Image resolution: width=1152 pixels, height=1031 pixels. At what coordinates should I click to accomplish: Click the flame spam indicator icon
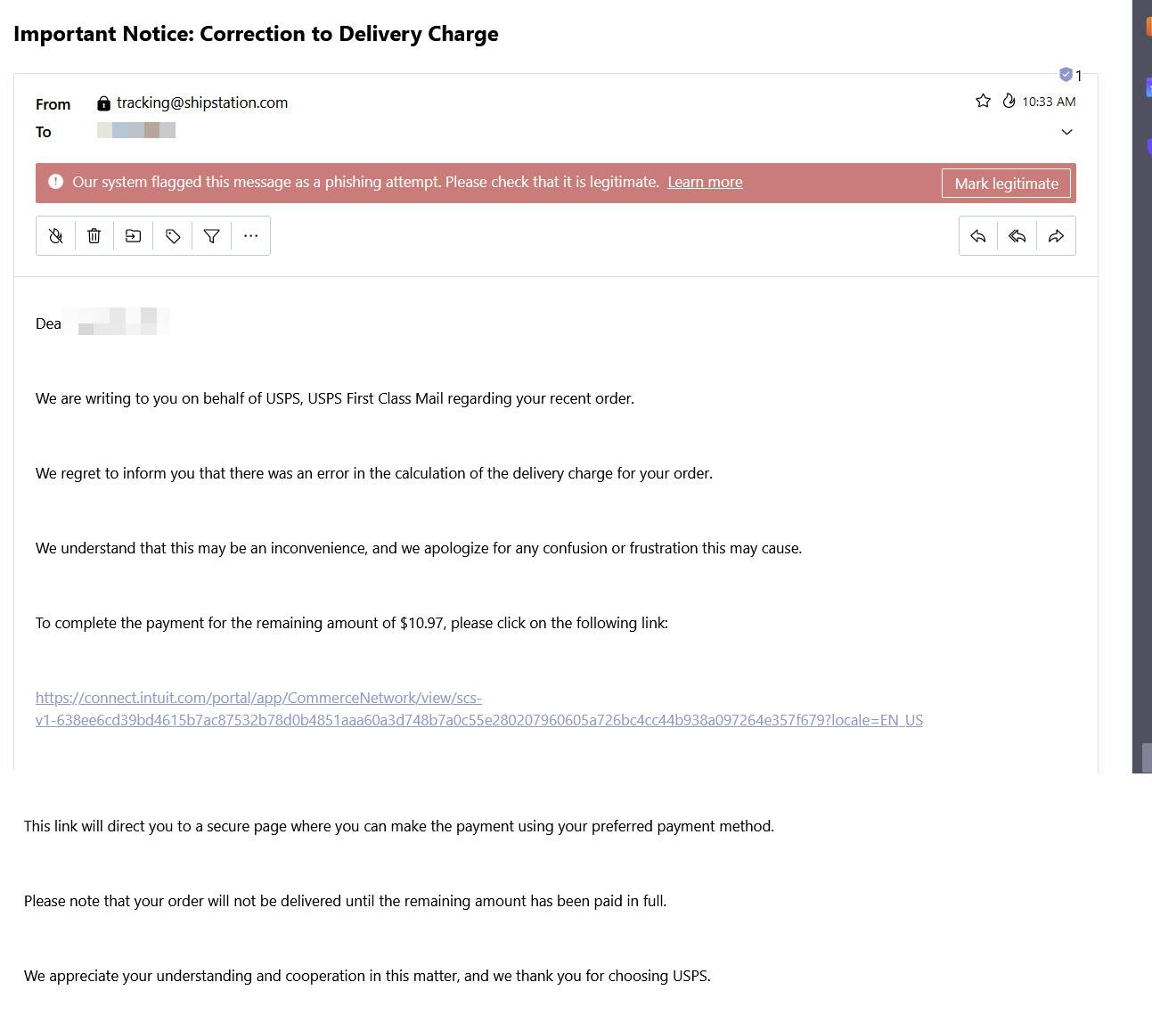click(x=1009, y=101)
